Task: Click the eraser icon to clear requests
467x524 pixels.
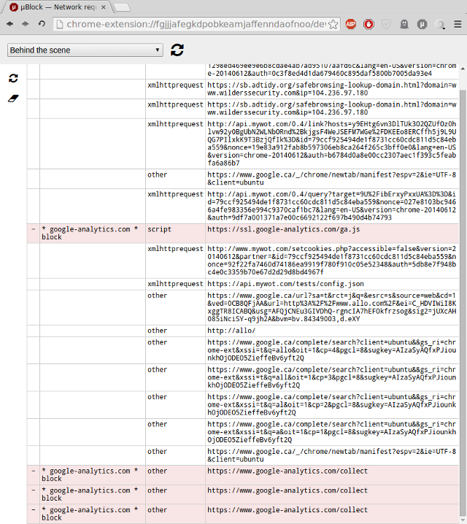Action: click(13, 97)
